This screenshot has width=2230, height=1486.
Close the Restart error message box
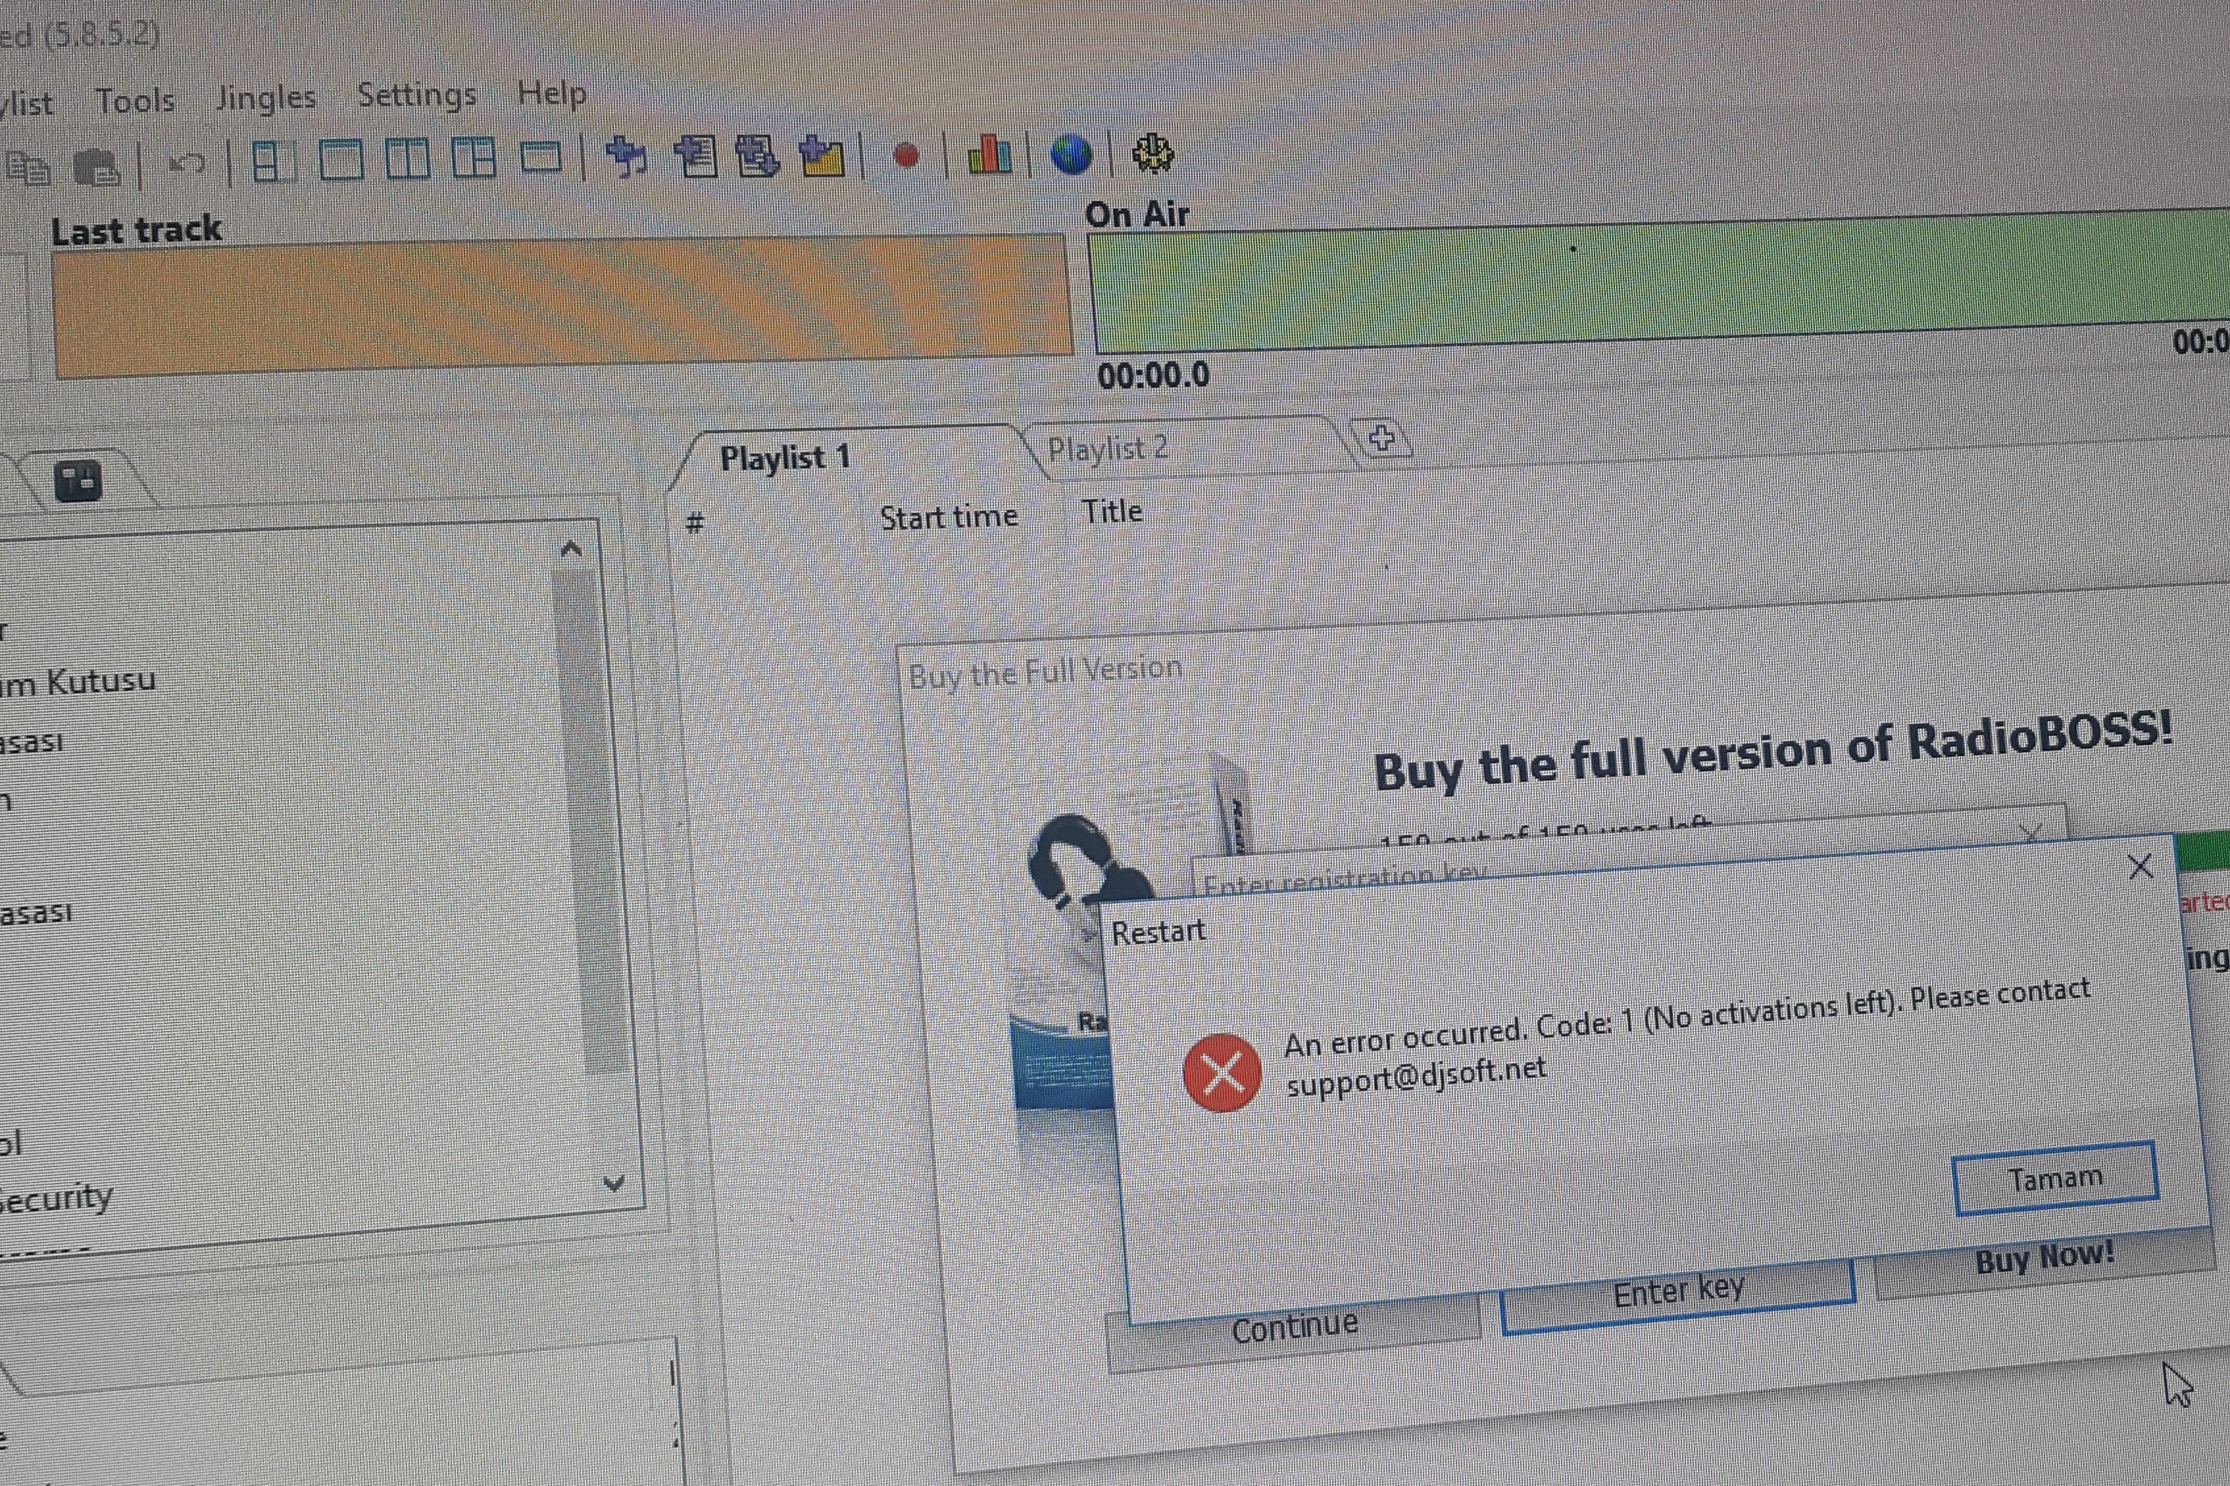click(2140, 866)
